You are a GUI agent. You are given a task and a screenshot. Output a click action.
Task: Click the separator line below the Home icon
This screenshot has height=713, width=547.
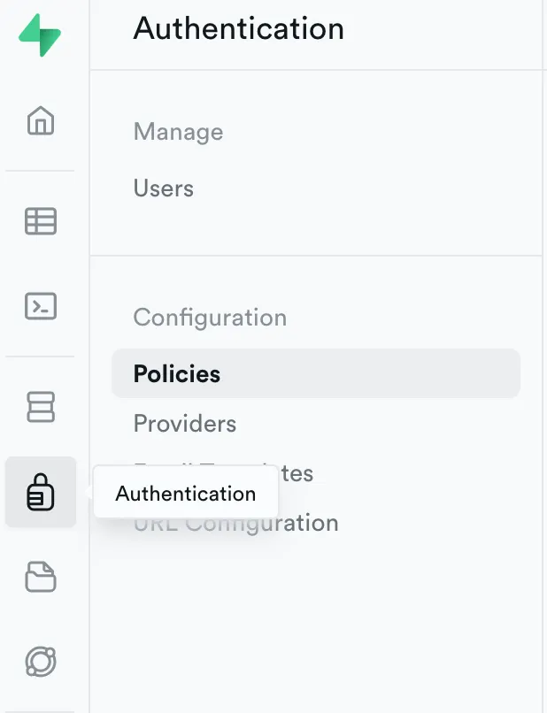tap(41, 171)
